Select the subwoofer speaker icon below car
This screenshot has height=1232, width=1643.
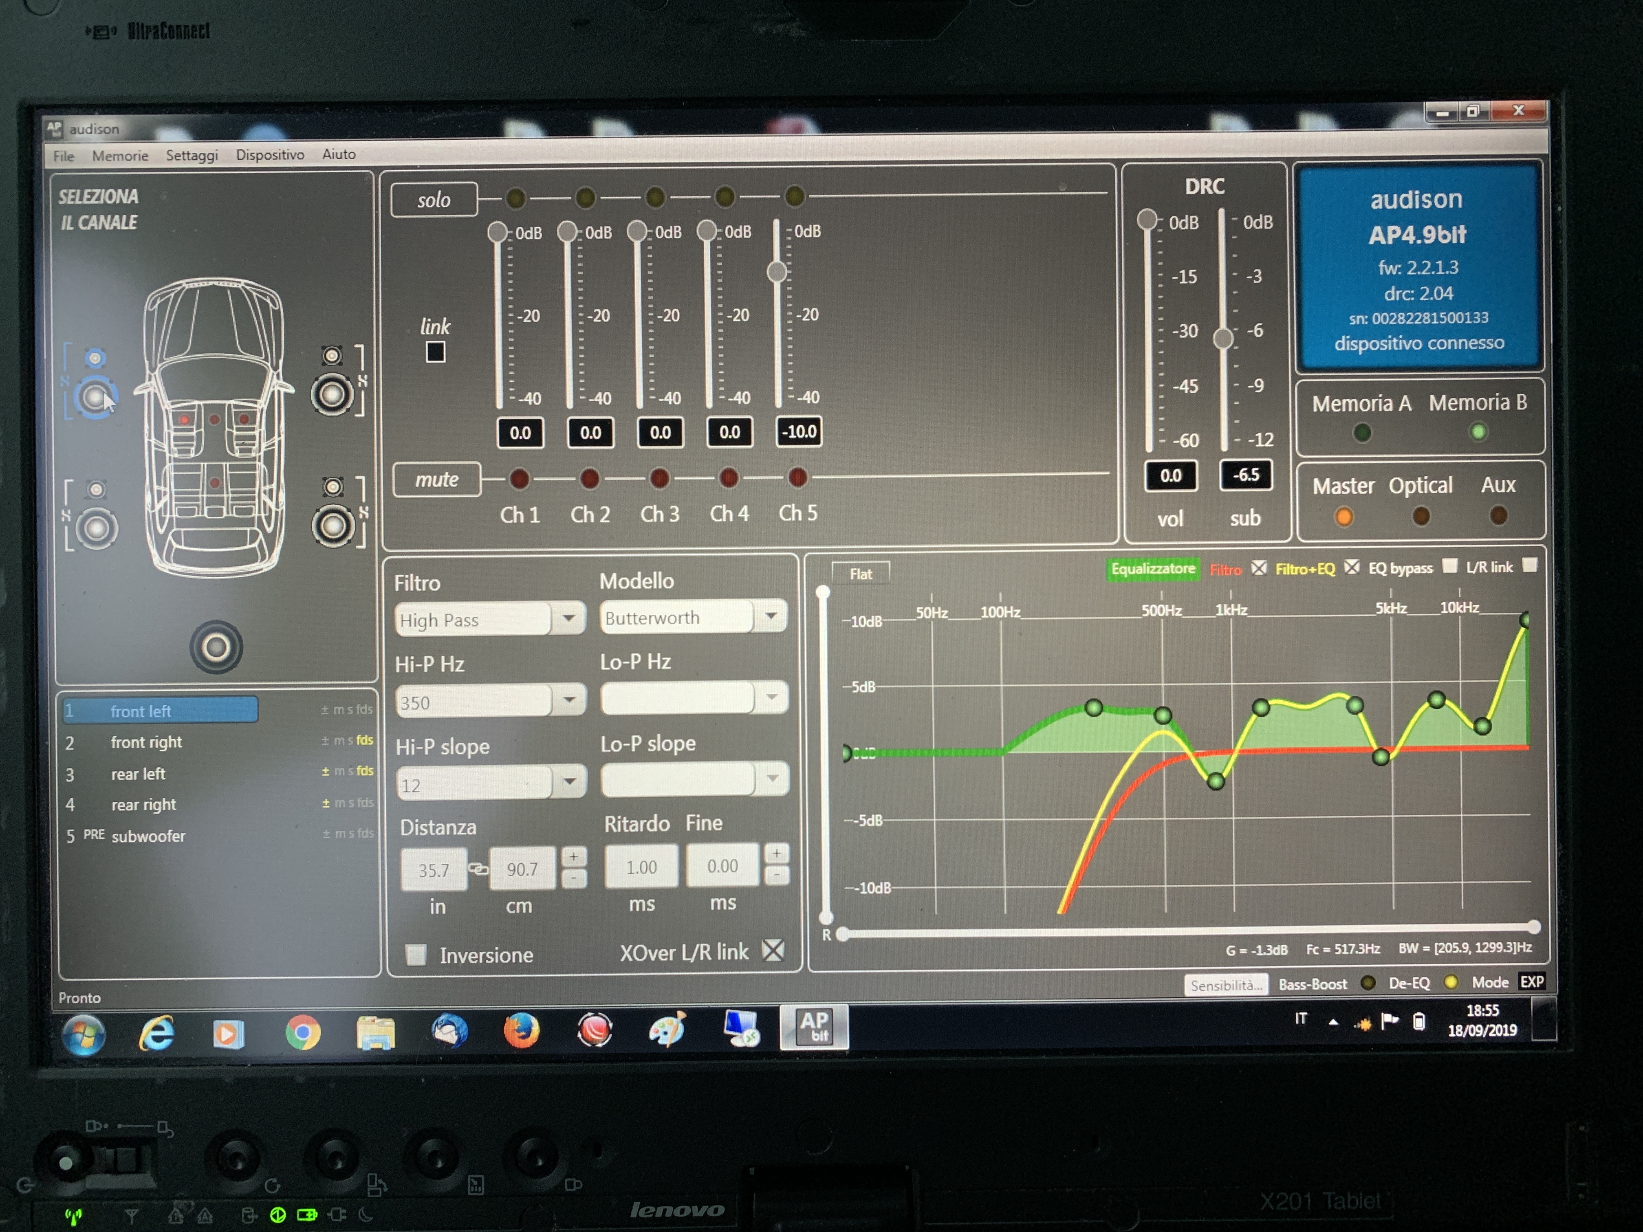point(216,647)
